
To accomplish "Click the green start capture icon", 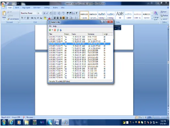I will 50,30.
